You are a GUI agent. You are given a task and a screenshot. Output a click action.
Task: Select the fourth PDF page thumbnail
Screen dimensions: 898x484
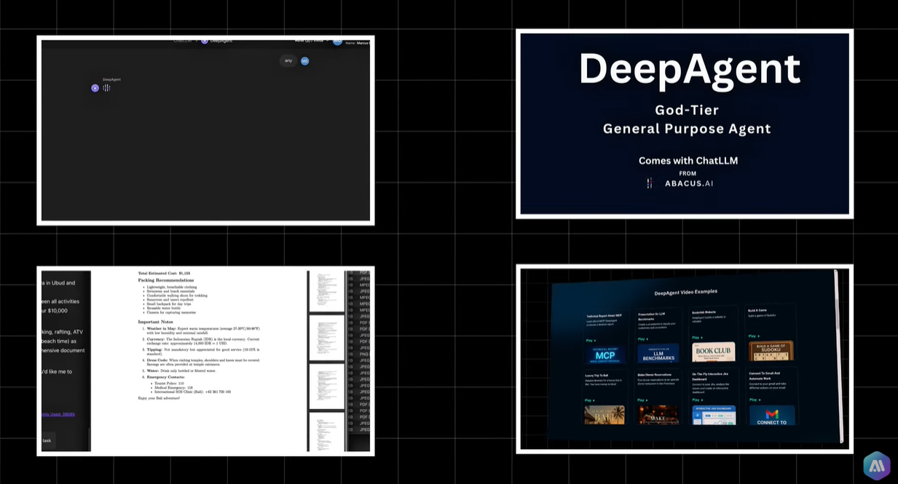[327, 432]
